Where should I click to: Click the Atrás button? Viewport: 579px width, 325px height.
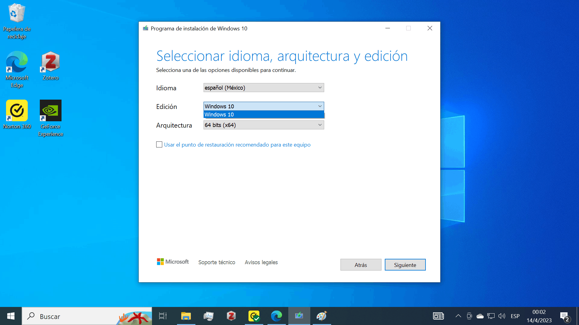click(361, 265)
